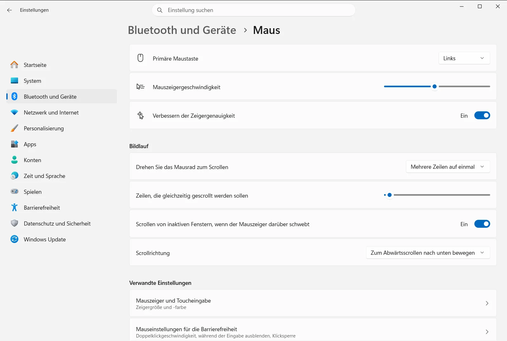The height and width of the screenshot is (341, 507).
Task: Click the back arrow icon
Action: (x=10, y=10)
